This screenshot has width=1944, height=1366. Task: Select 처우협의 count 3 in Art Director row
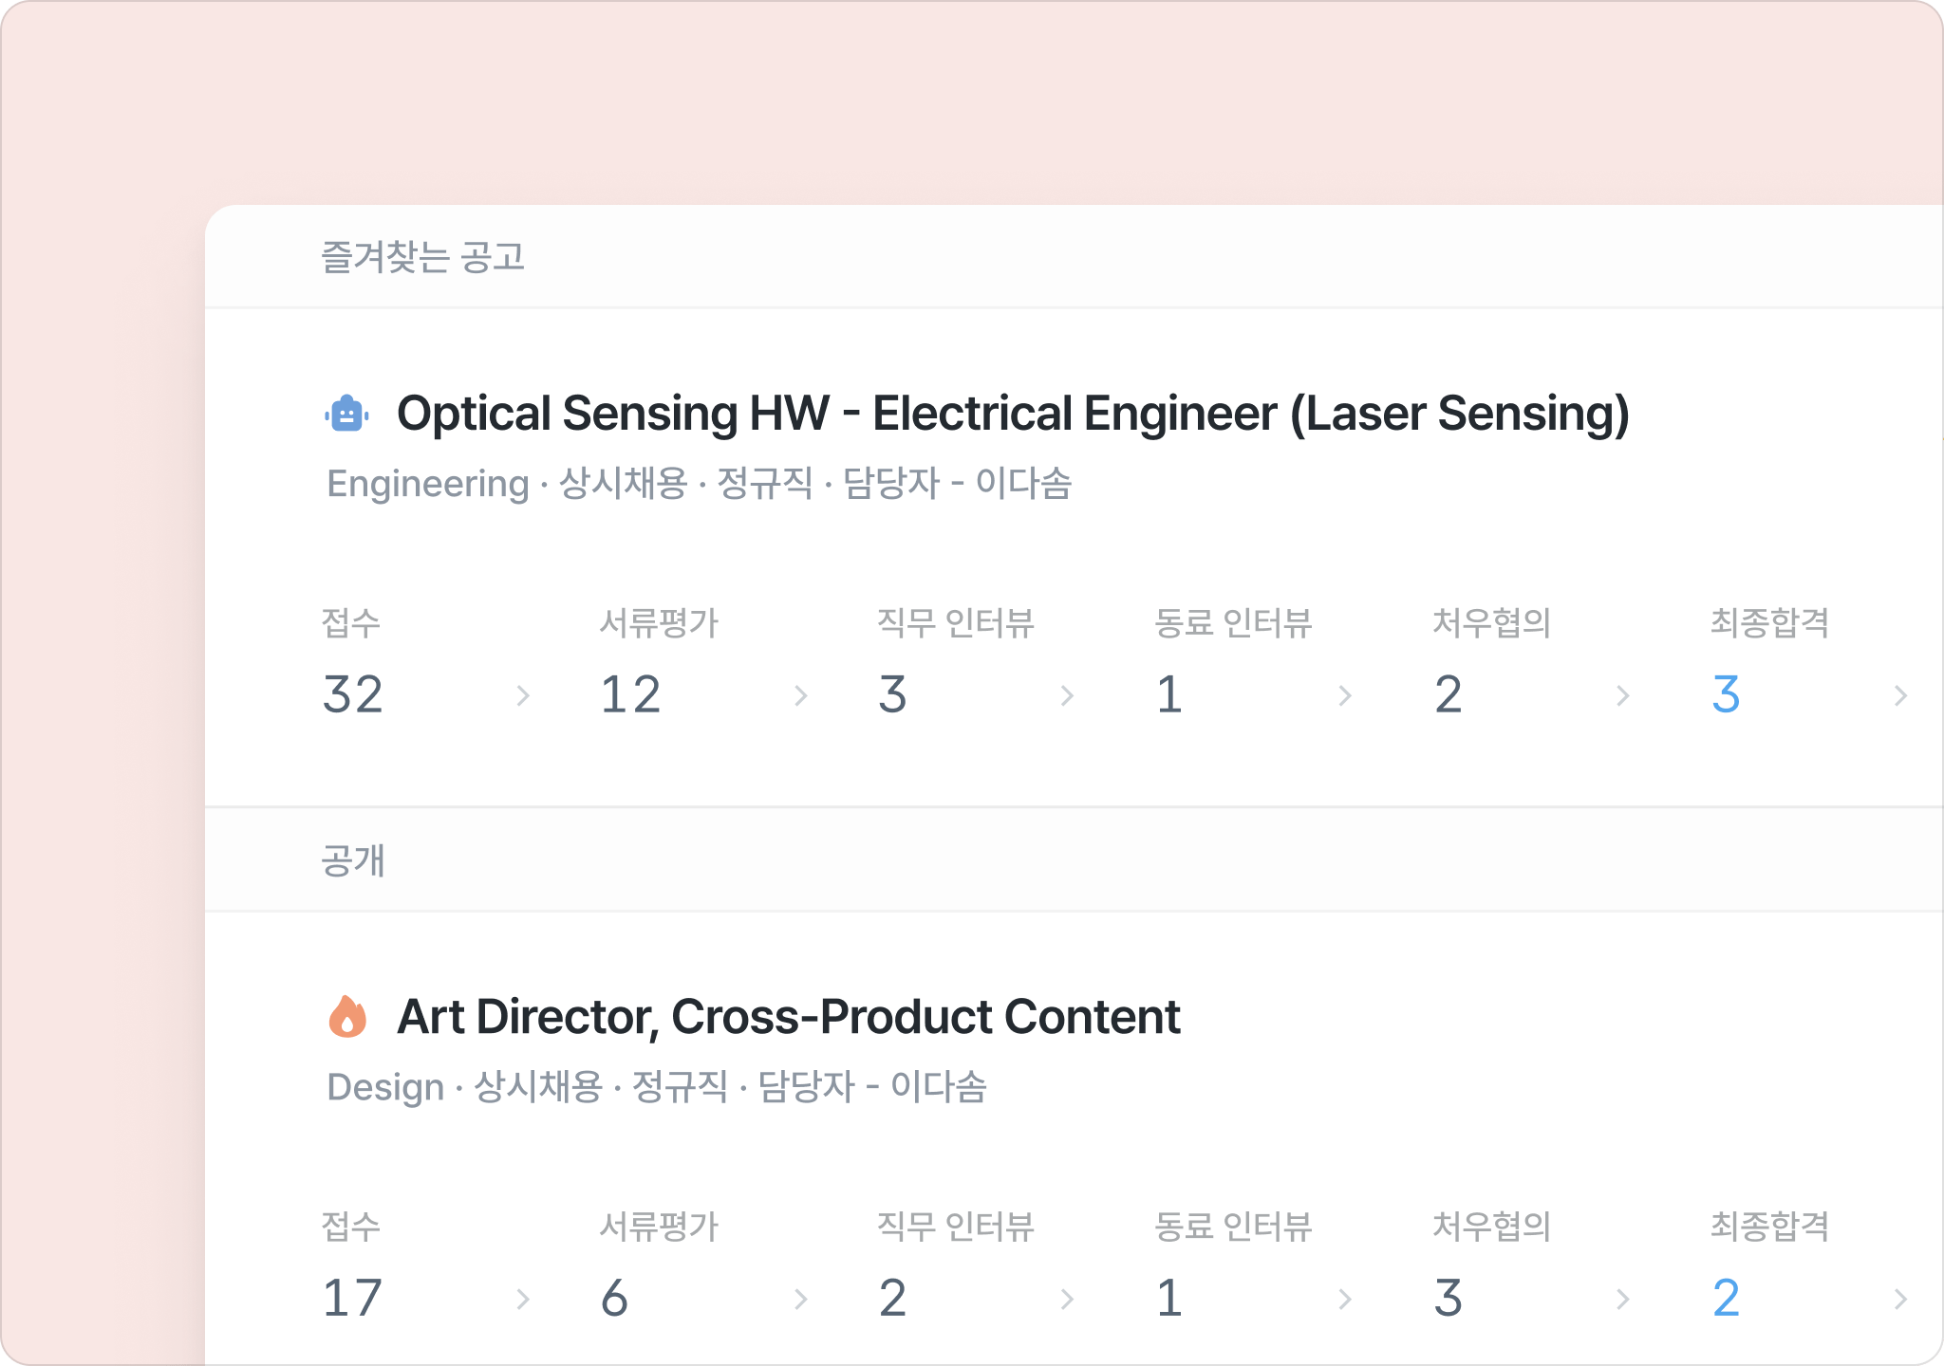coord(1448,1298)
